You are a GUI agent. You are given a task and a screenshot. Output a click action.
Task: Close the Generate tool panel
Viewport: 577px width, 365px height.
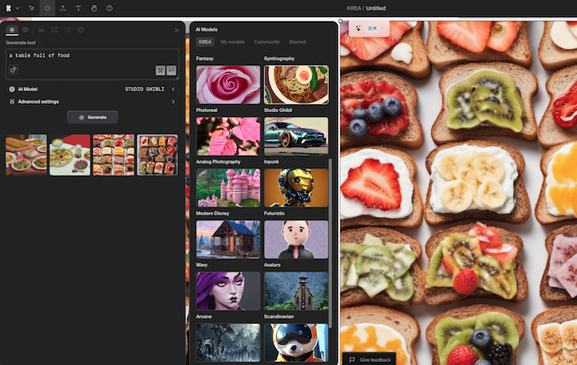coord(177,30)
